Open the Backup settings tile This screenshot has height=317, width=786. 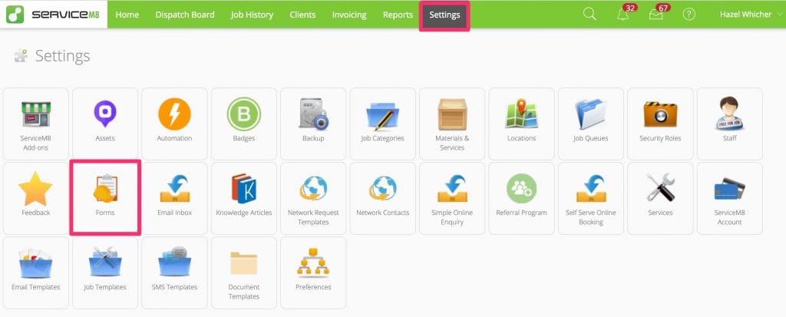click(313, 124)
